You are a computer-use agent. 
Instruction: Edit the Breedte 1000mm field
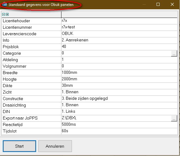pos(119,73)
